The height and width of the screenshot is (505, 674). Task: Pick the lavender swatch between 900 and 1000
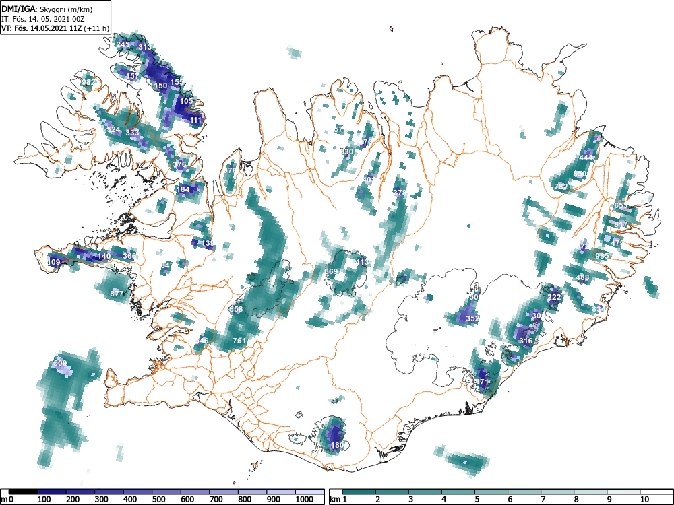(281, 492)
